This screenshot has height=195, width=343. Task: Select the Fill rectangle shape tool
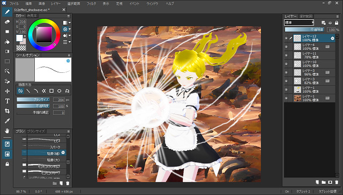[x=7, y=32]
